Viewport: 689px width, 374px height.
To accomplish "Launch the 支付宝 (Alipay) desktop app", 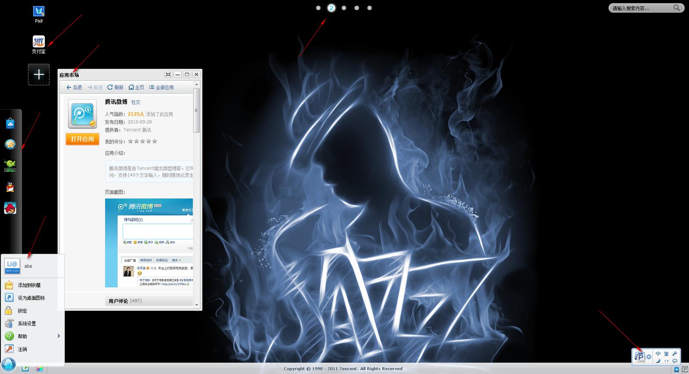I will tap(39, 41).
